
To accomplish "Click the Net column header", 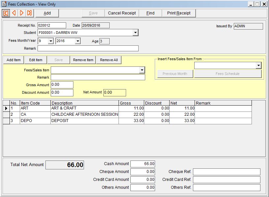I will pos(182,103).
